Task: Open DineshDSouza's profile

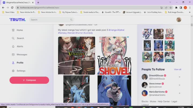Action: pyautogui.click(x=156, y=75)
